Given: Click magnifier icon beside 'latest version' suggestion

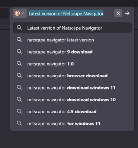Looking at the screenshot, I should 19,40.
